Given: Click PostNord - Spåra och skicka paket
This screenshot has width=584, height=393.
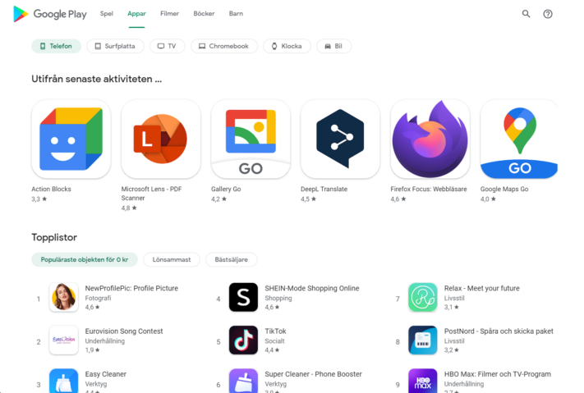Looking at the screenshot, I should pos(499,331).
